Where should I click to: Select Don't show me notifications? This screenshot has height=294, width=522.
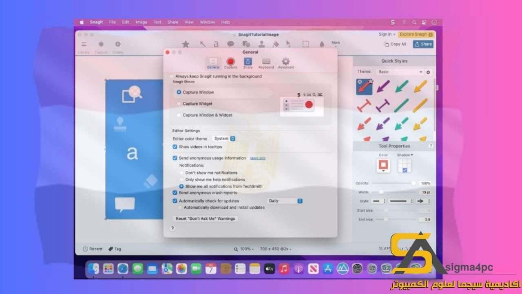click(x=181, y=173)
